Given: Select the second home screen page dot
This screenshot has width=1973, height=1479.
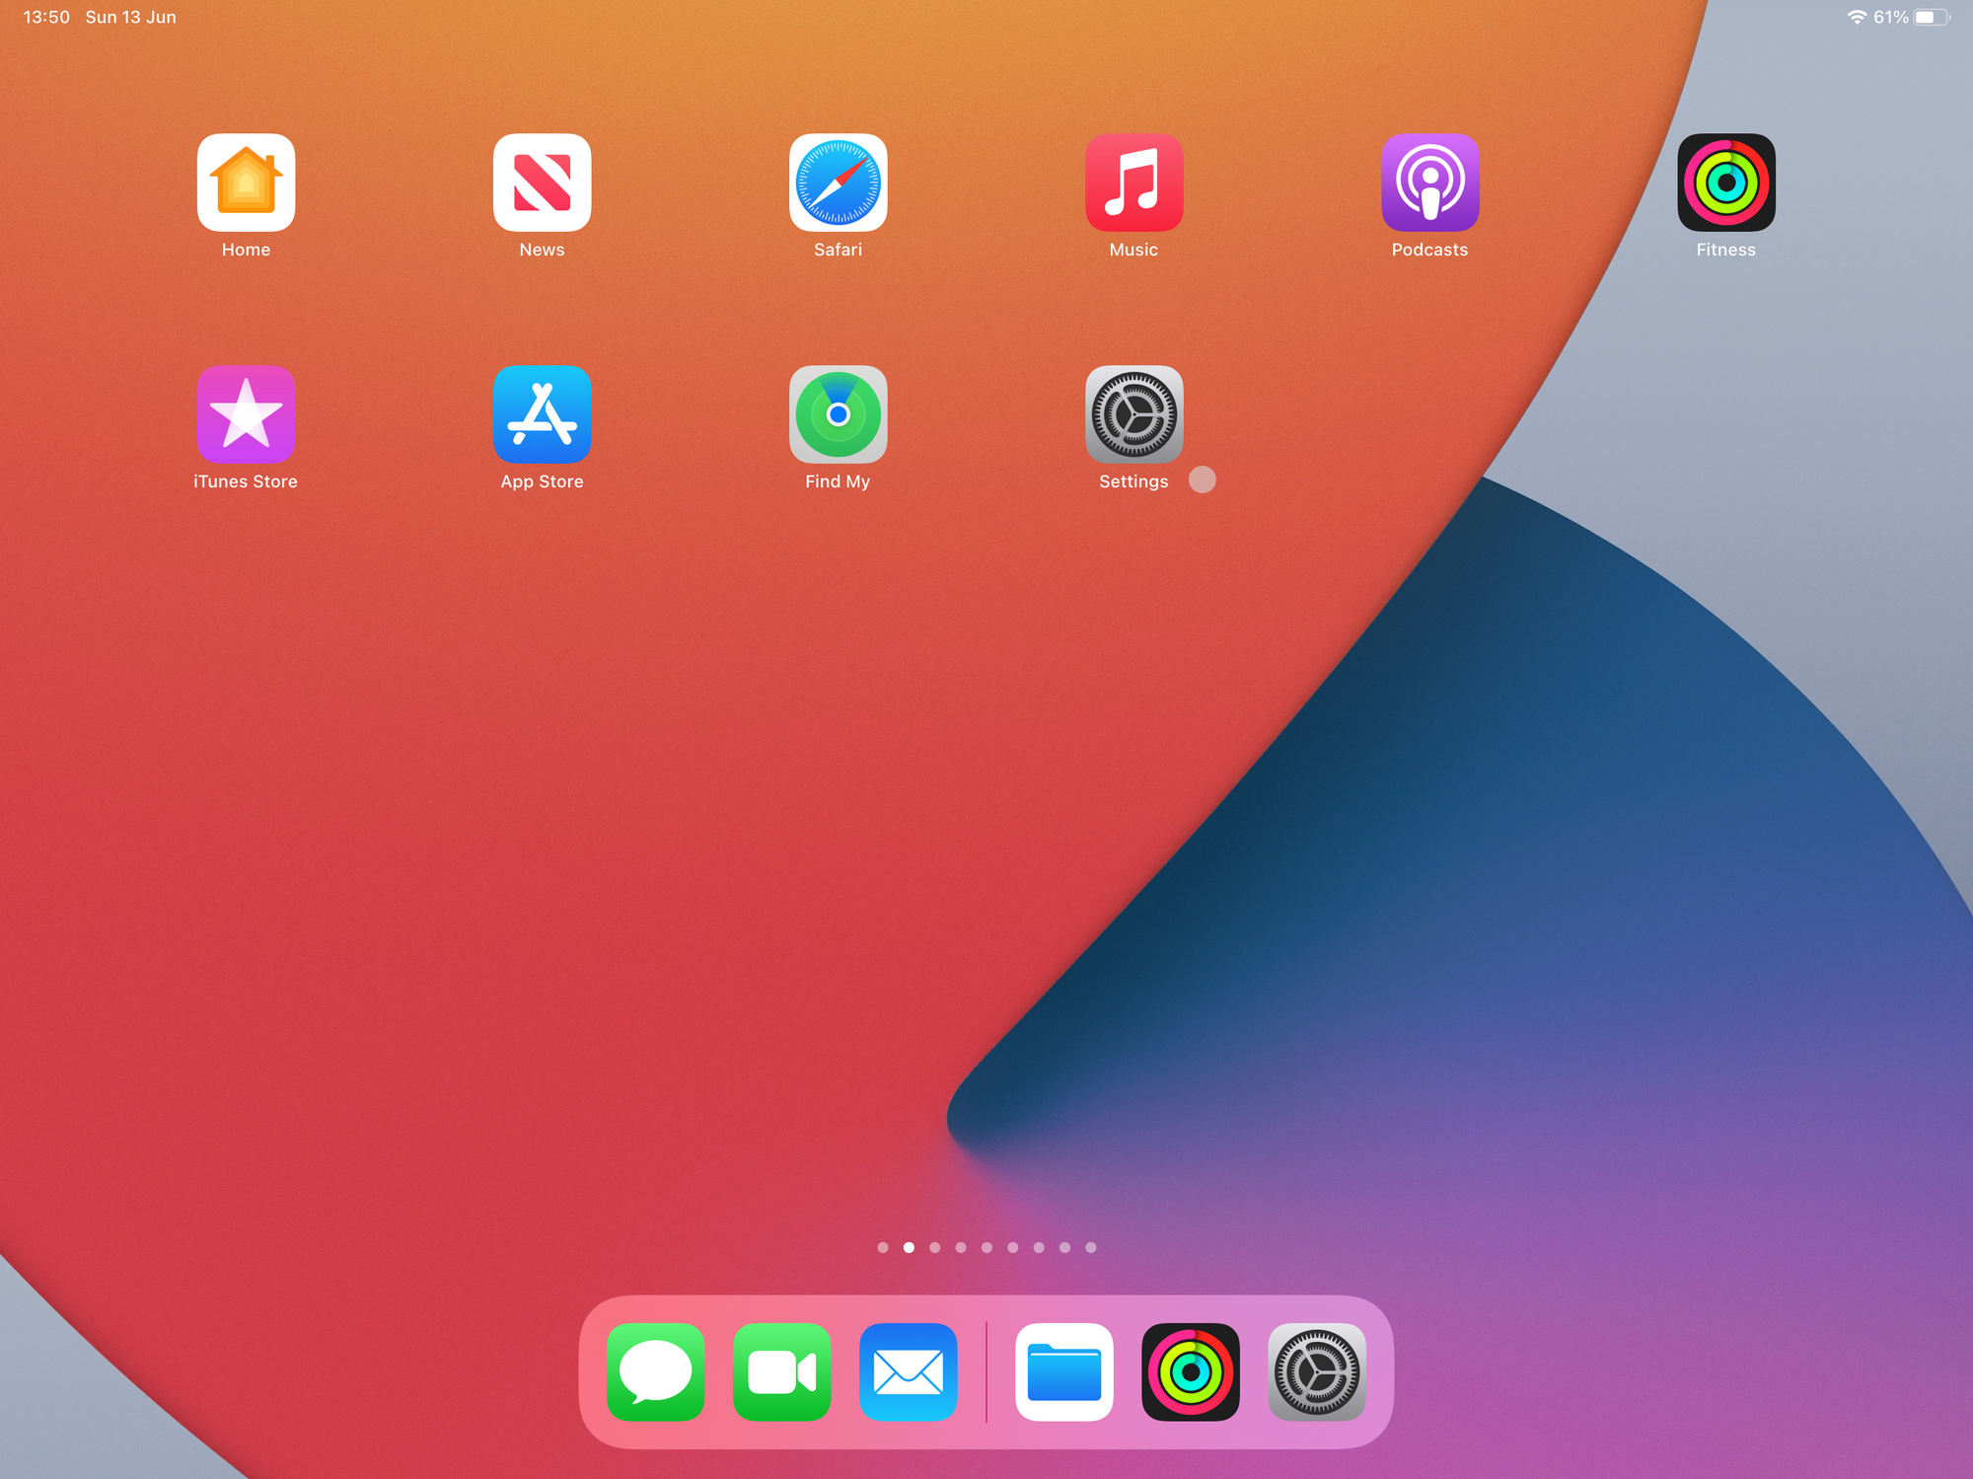Looking at the screenshot, I should coord(909,1246).
